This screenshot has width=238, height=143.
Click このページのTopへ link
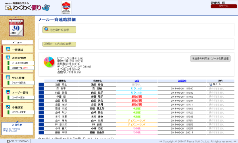pyautogui.click(x=19, y=141)
